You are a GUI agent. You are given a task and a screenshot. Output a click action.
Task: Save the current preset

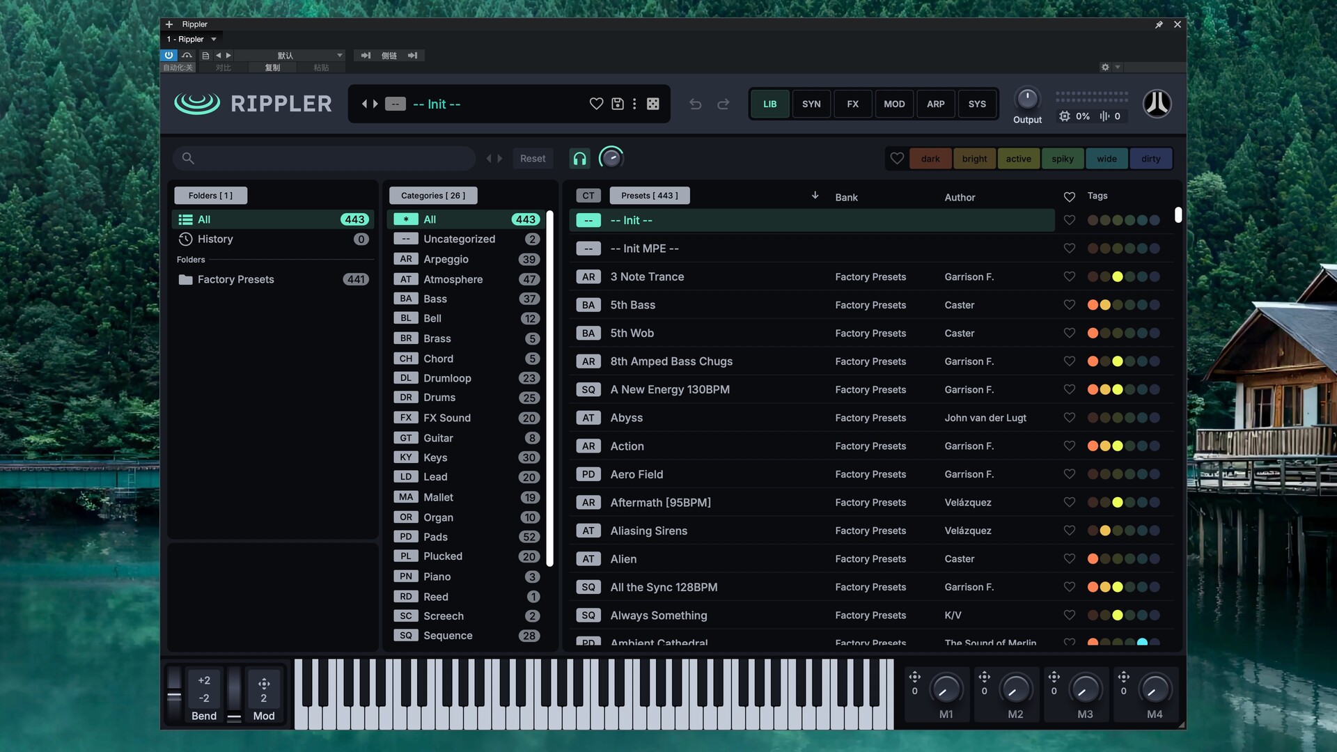(x=618, y=104)
